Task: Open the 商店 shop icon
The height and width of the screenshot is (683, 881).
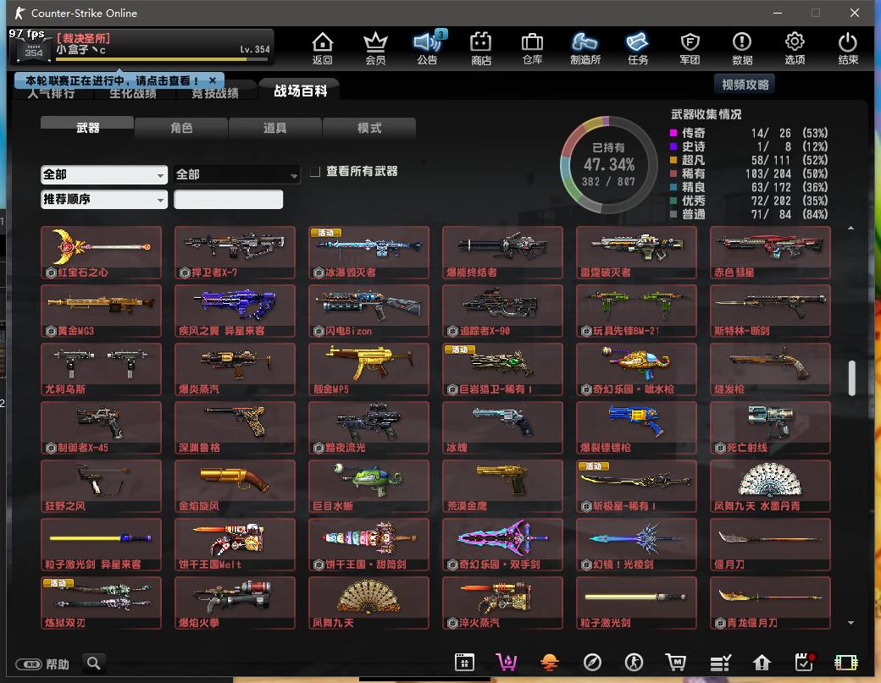Action: (x=480, y=47)
